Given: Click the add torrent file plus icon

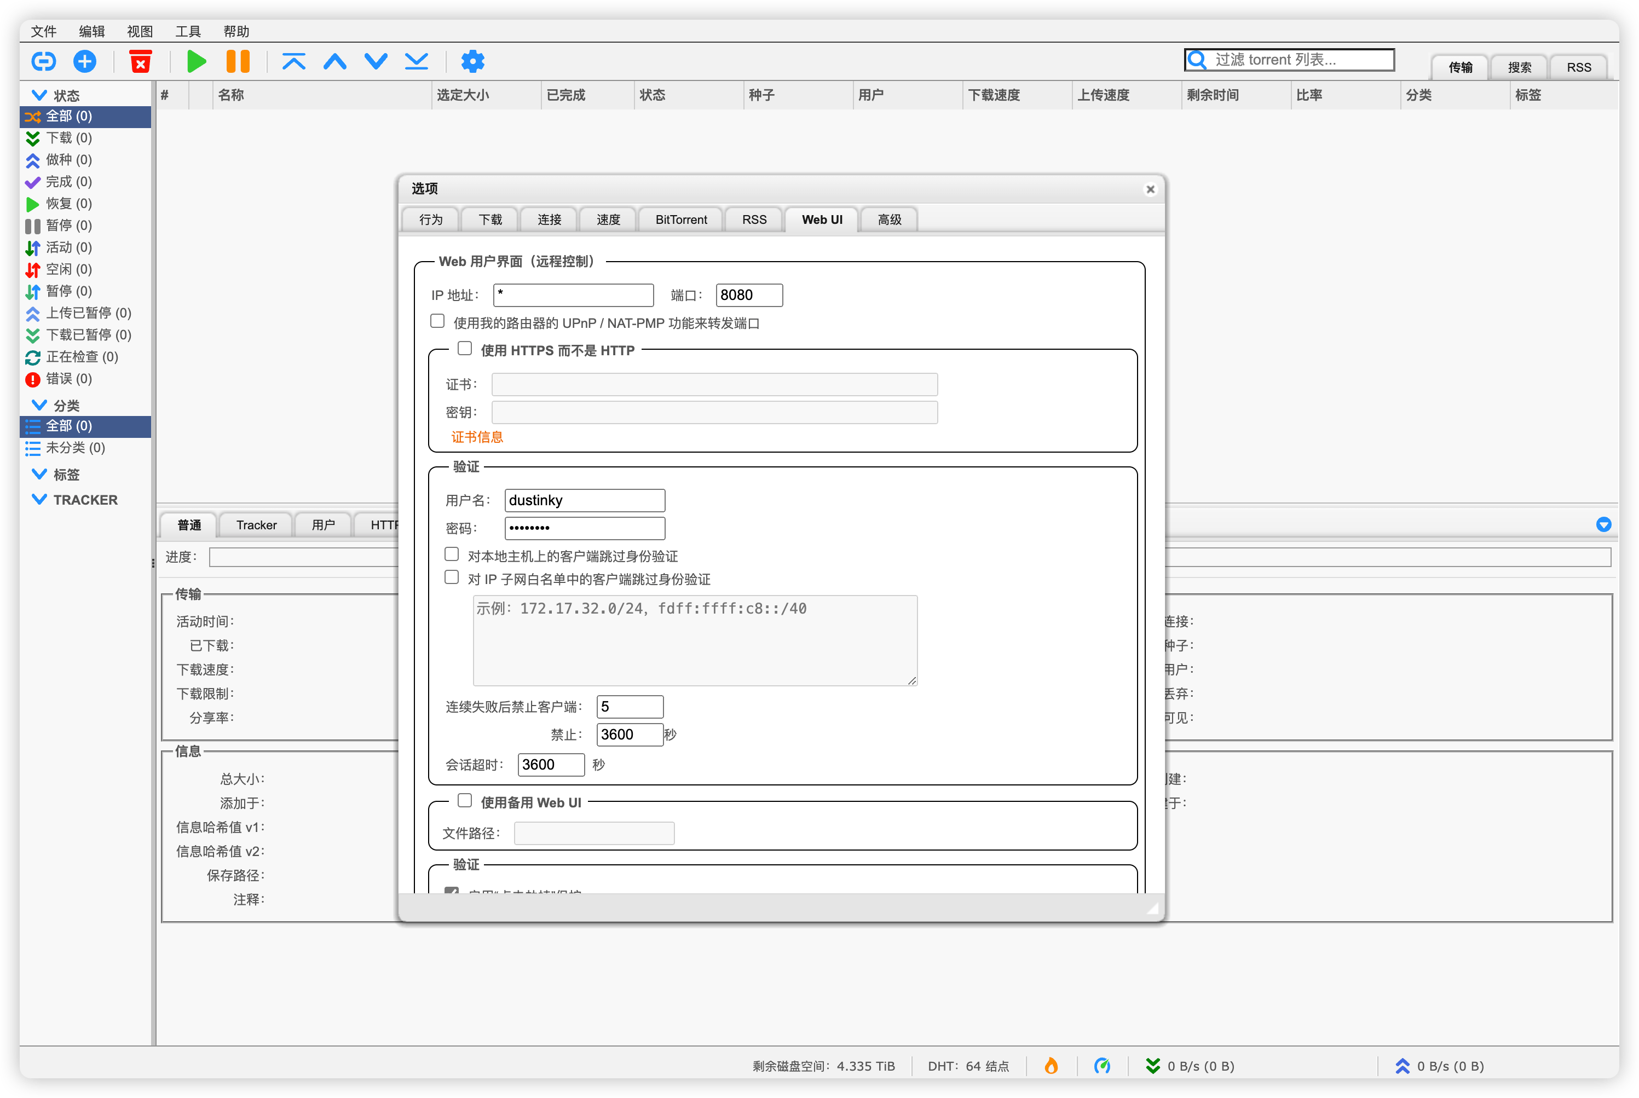Looking at the screenshot, I should (85, 62).
